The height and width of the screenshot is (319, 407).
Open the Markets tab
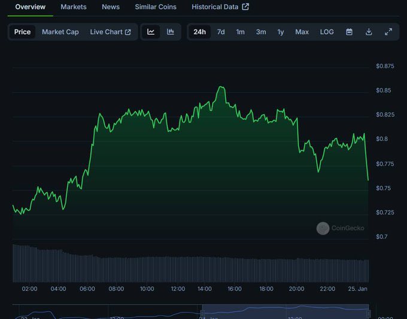(x=74, y=7)
